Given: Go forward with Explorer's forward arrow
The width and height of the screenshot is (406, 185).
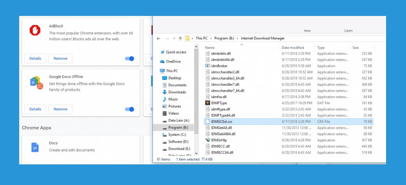Looking at the screenshot, I should (167, 38).
